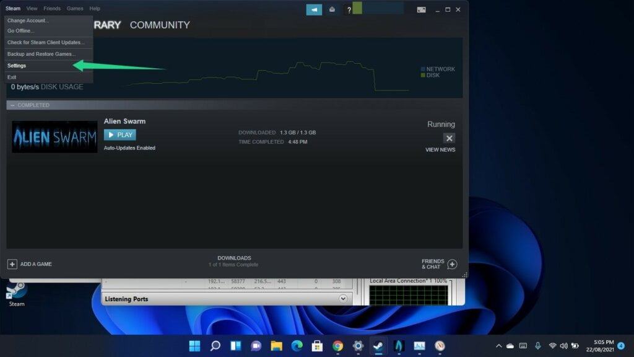634x357 pixels.
Task: Enter Big Picture Mode
Action: coord(422,9)
